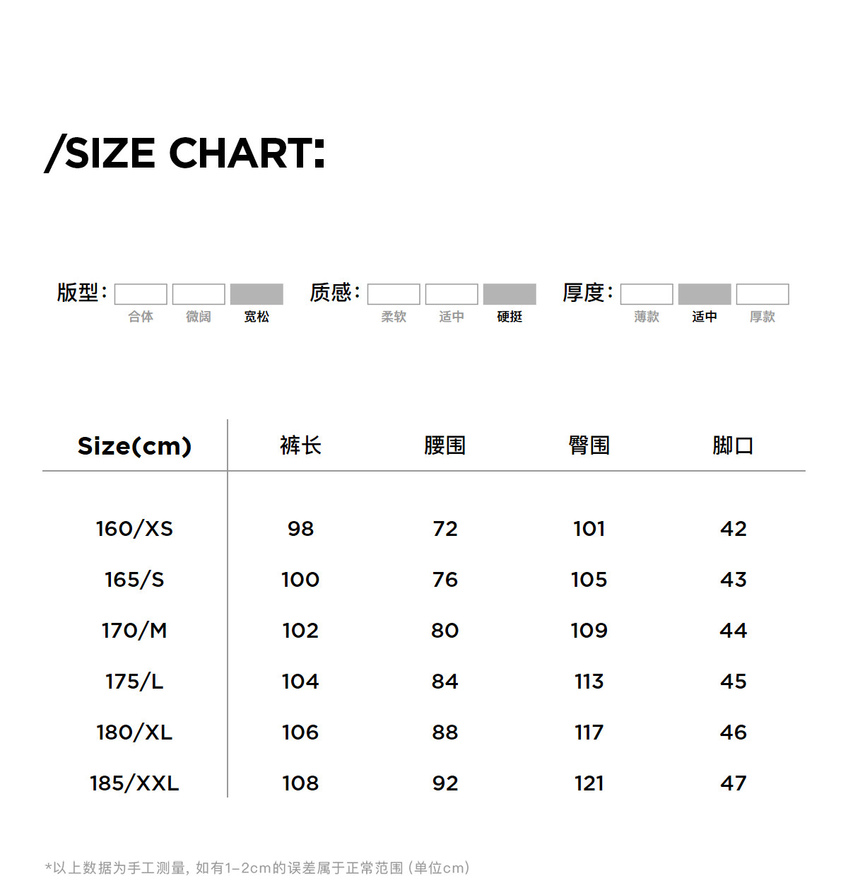The image size is (848, 876).
Task: Select the 185/XXL size row label
Action: pos(134,783)
